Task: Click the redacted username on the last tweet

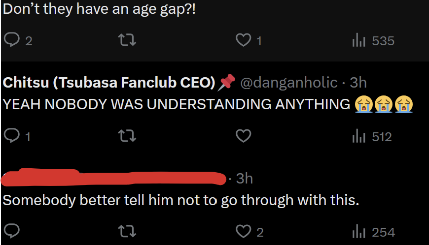Action: 113,179
